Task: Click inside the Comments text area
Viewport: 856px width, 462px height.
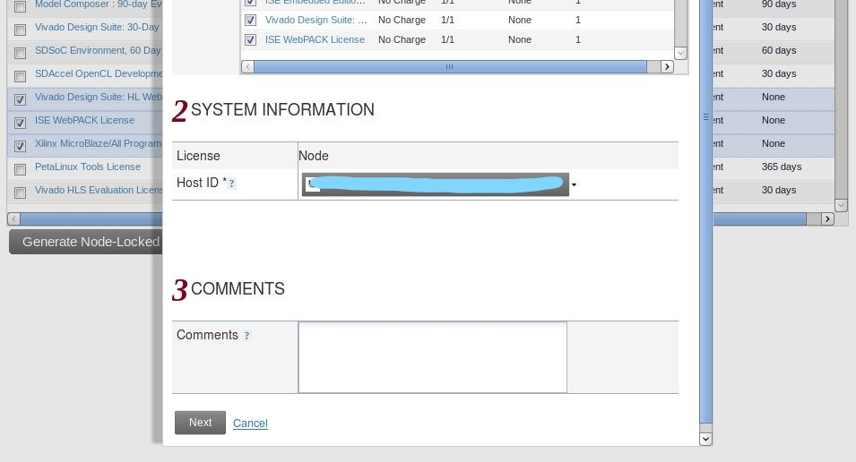Action: [x=432, y=357]
